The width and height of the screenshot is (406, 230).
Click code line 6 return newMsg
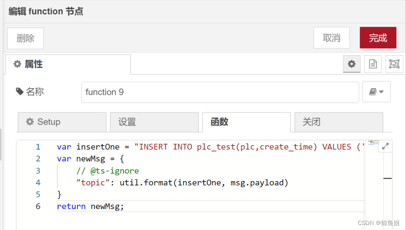[90, 207]
